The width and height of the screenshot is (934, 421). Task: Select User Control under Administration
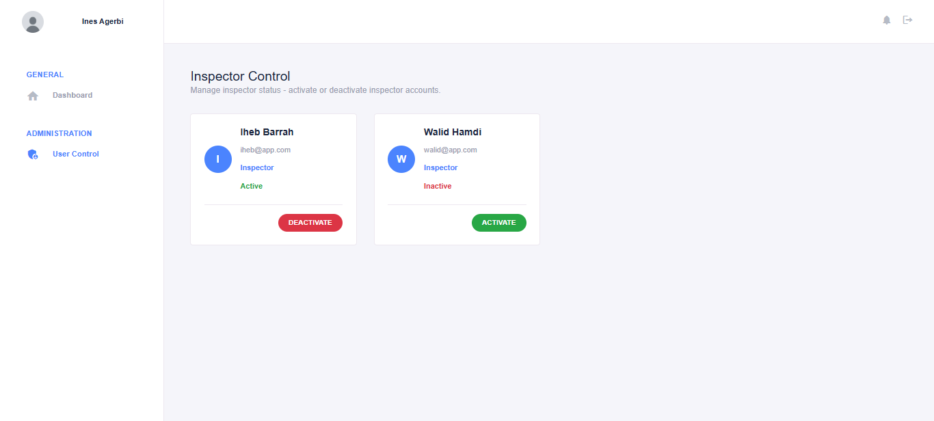[75, 154]
